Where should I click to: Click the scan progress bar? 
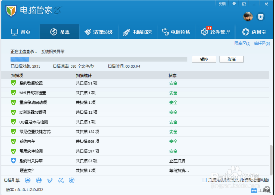[99, 59]
